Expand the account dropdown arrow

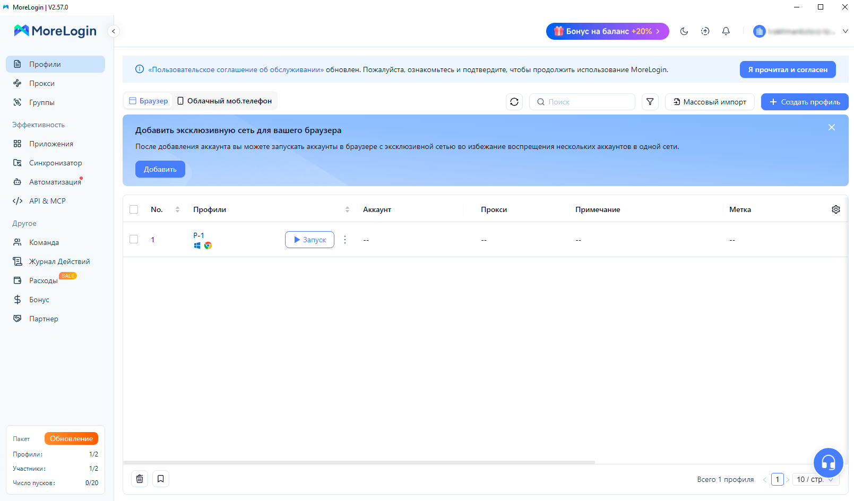coord(846,31)
